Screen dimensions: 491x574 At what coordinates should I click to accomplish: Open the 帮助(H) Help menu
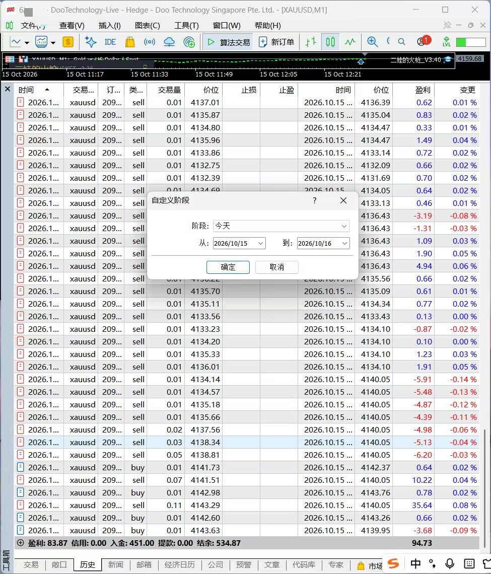click(267, 25)
